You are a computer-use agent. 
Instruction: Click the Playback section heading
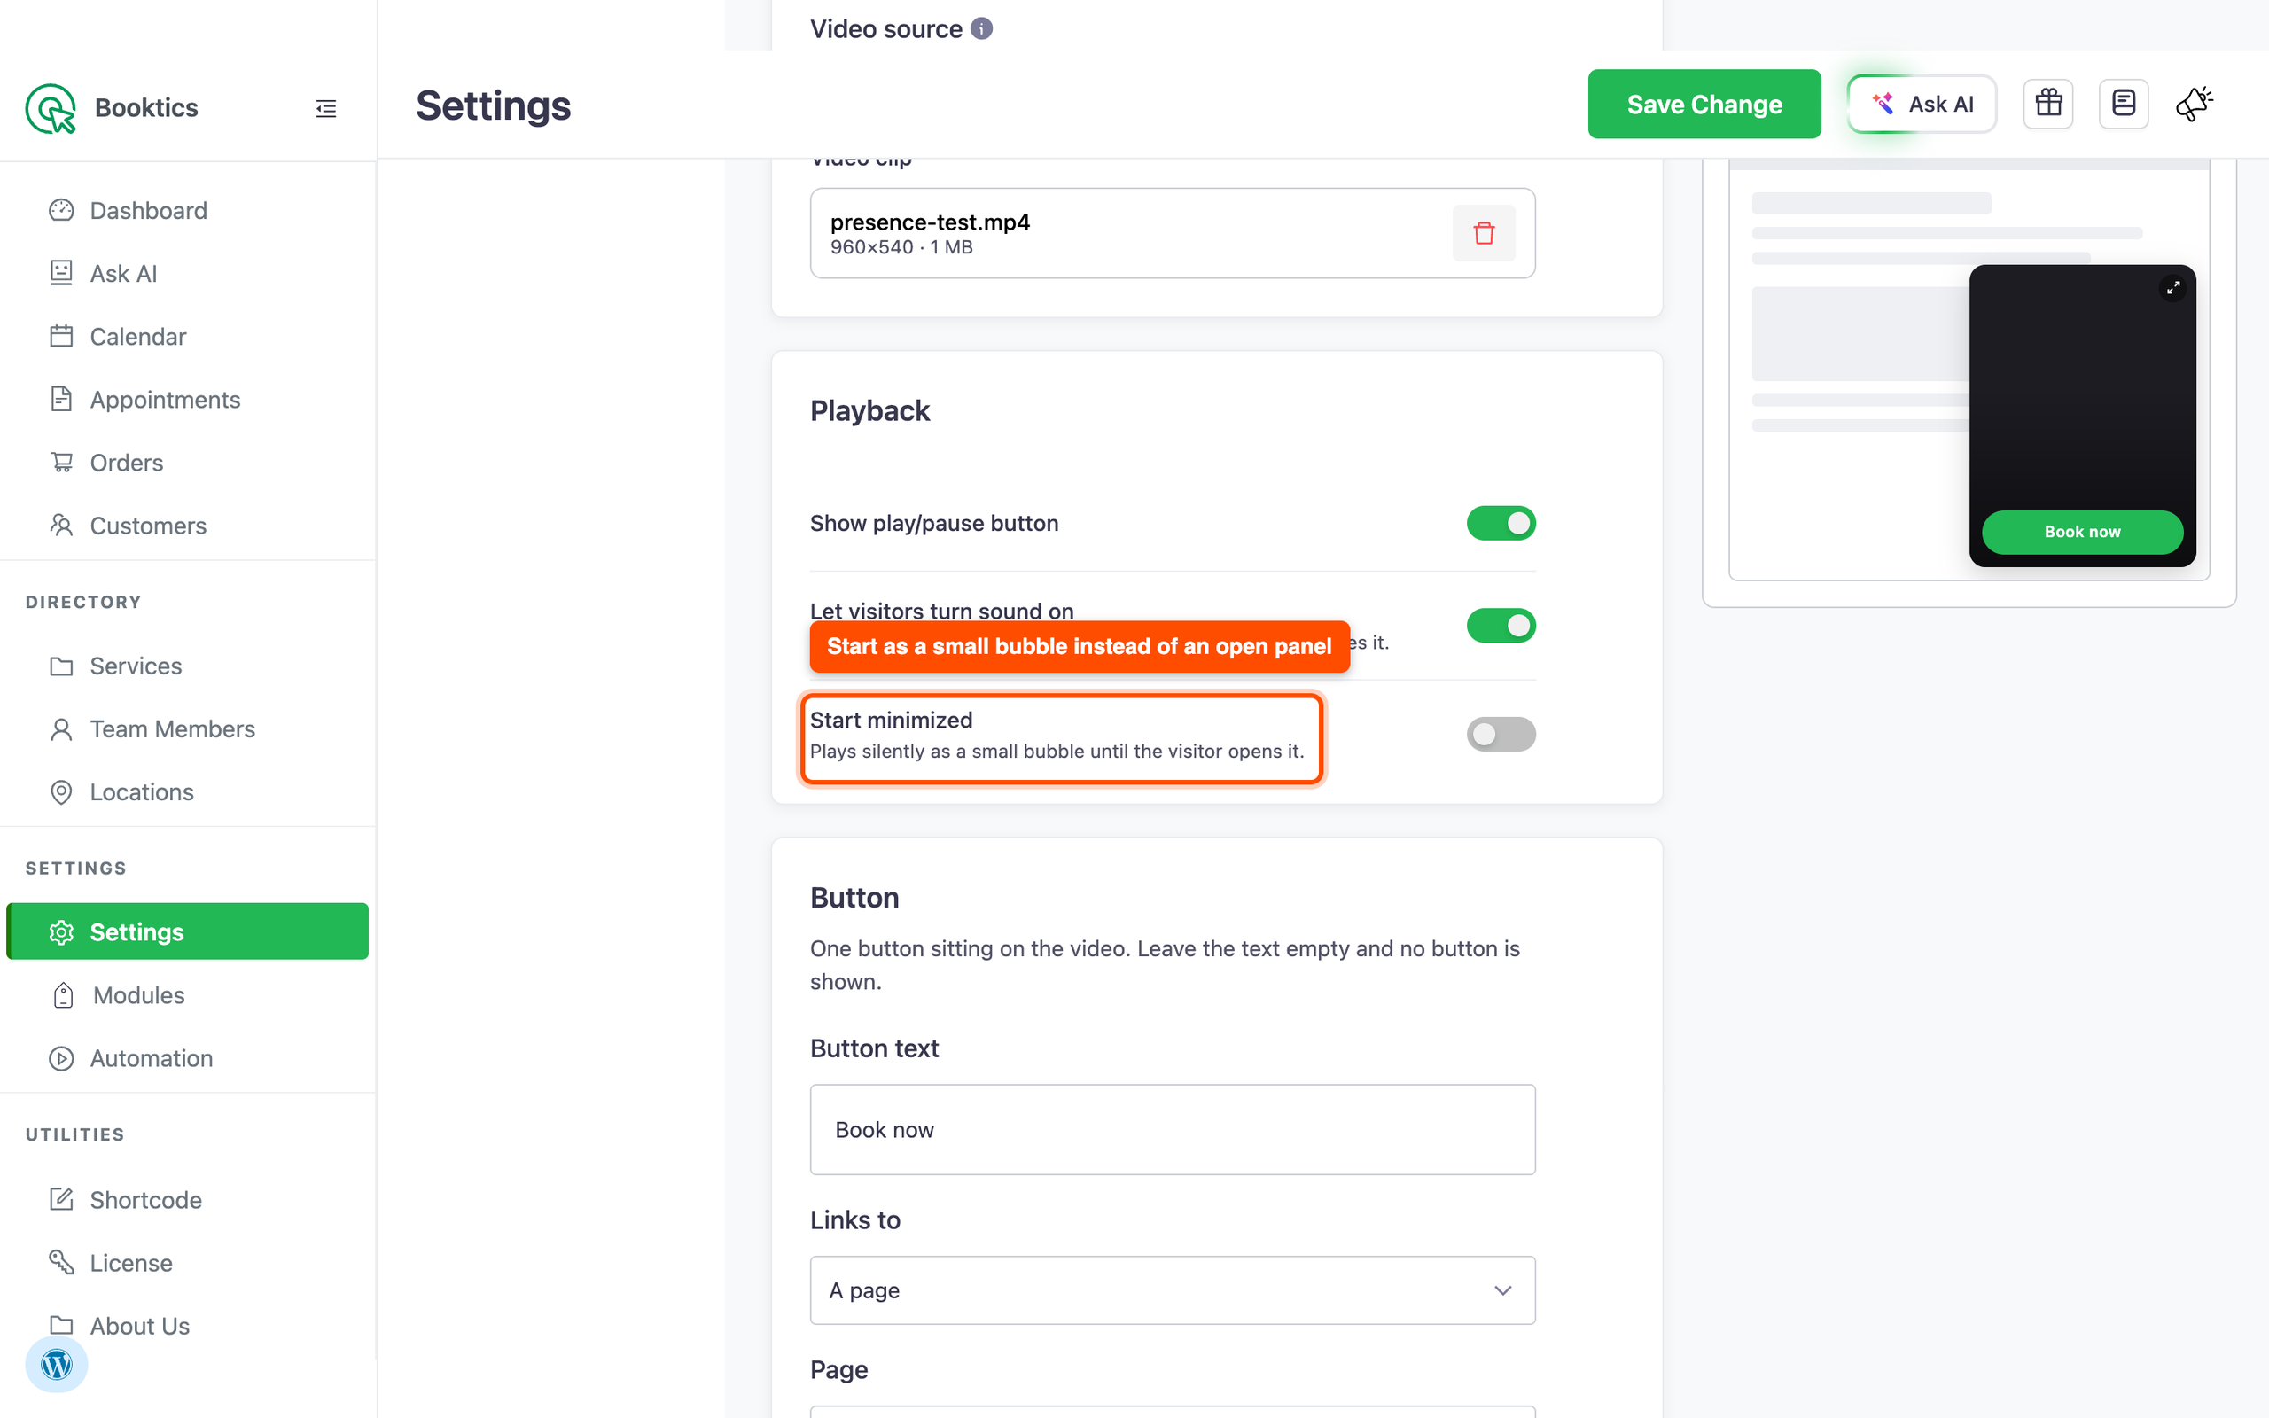[x=870, y=410]
